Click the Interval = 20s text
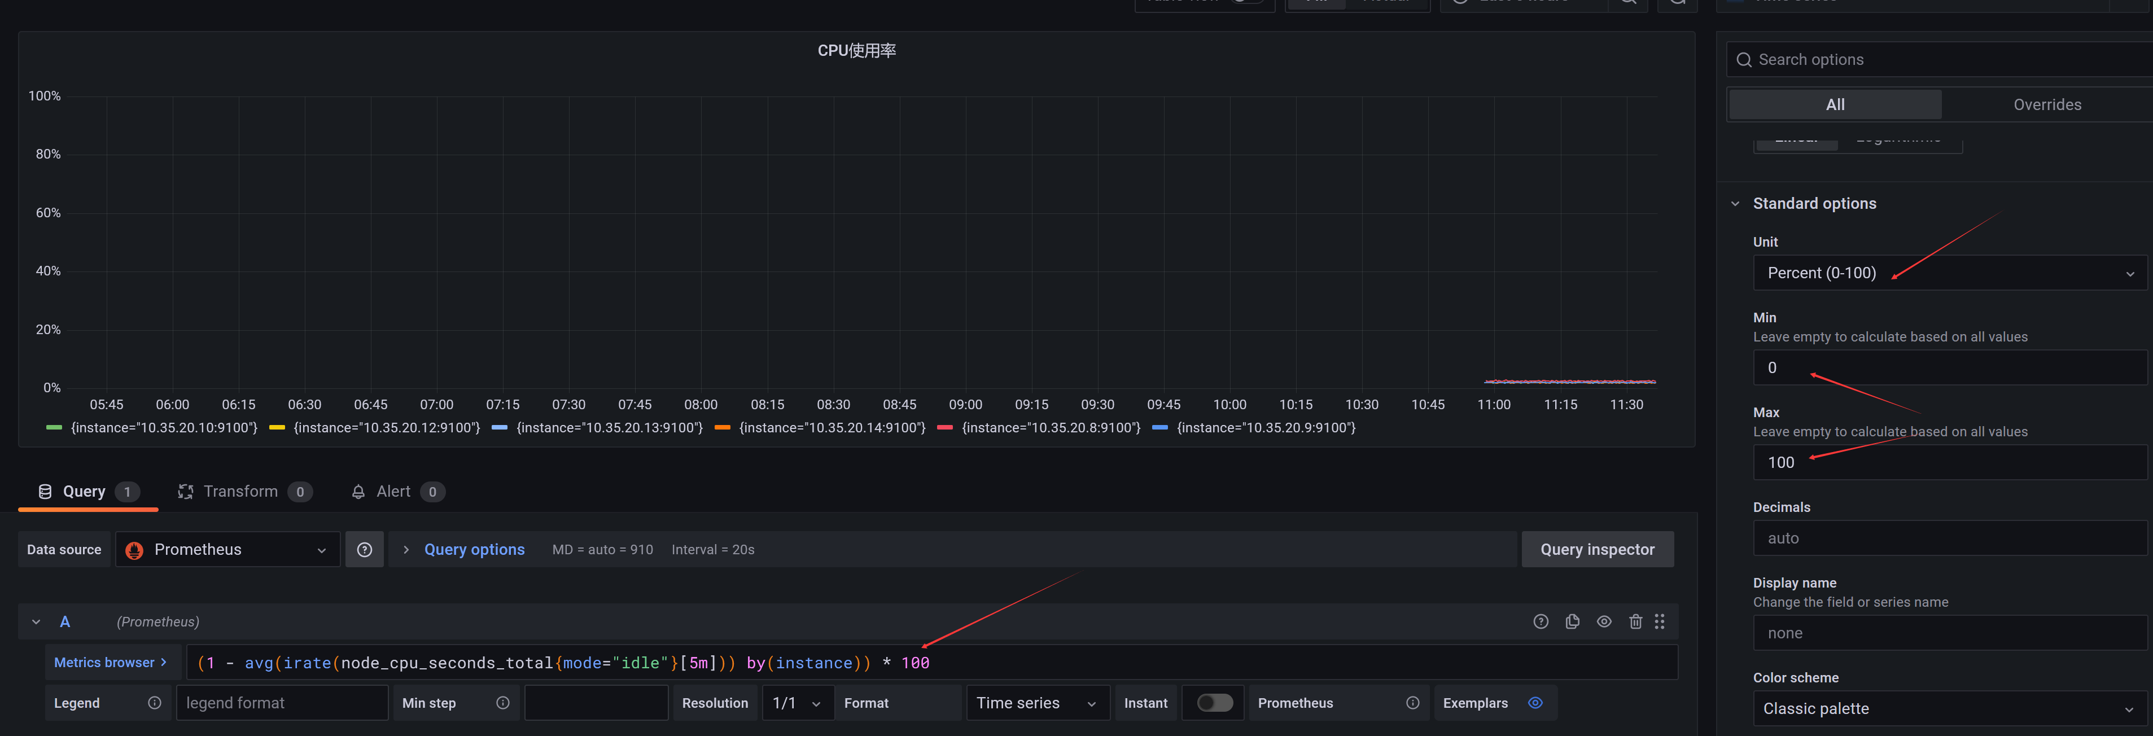 point(713,550)
